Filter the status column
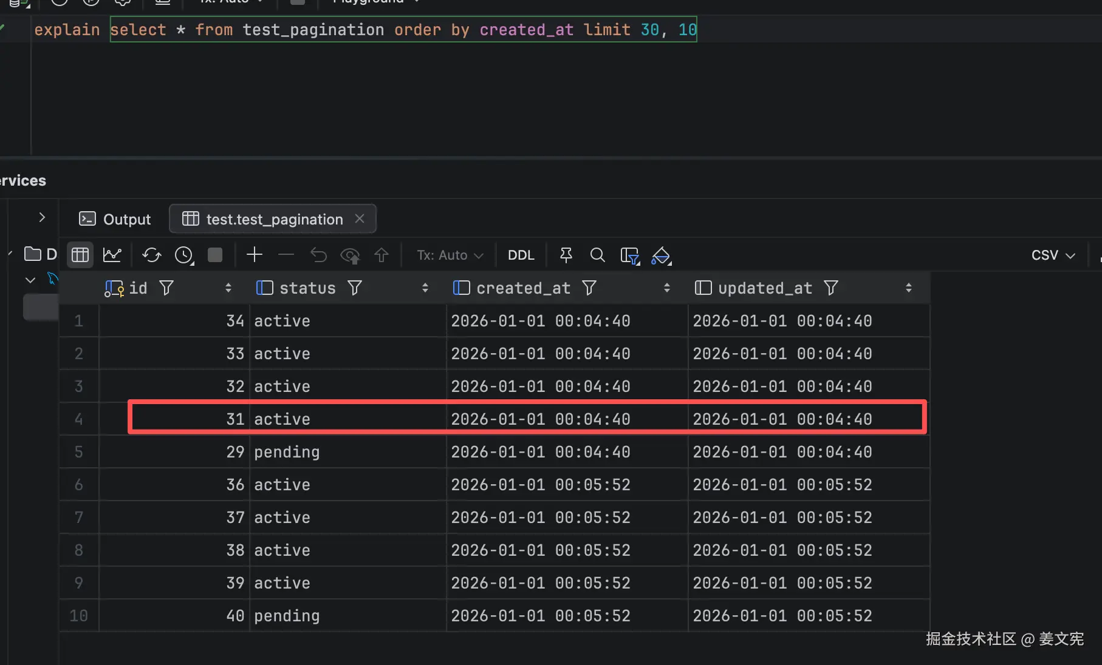 click(355, 288)
